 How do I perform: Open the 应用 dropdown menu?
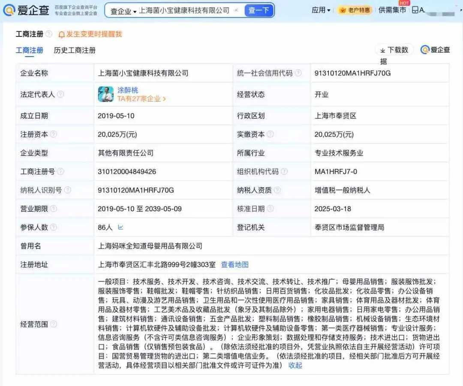click(x=320, y=9)
